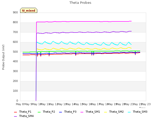Screen dimensions: 161x121
Task: Toggle the Theta_P2 legend entry
Action: pyautogui.click(x=46, y=112)
